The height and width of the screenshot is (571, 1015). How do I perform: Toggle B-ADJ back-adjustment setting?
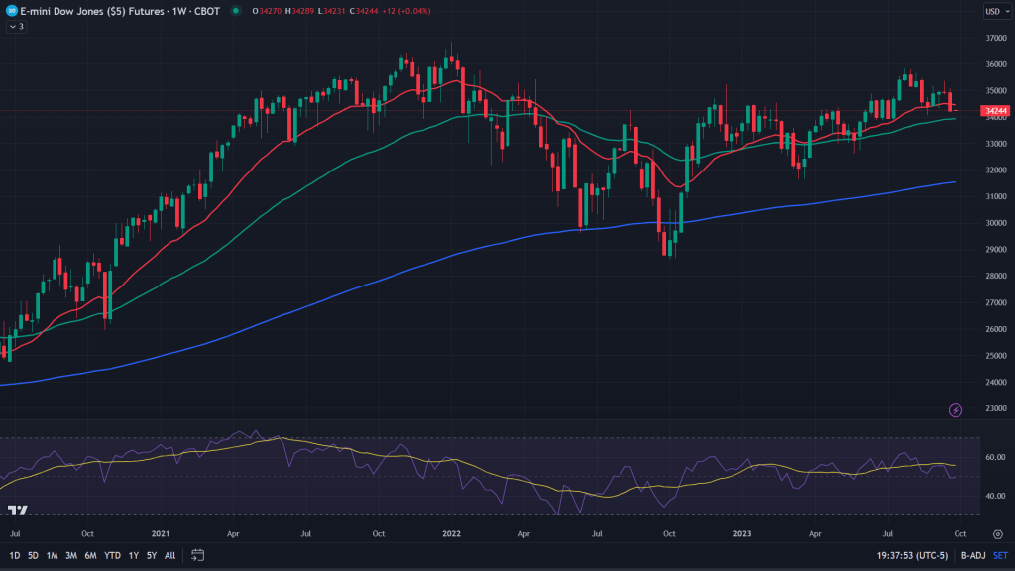(x=974, y=555)
